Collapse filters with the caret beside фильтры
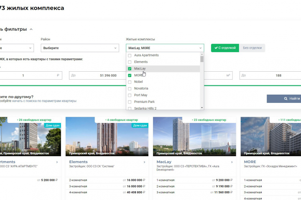This screenshot has height=200, width=301. 31,29
